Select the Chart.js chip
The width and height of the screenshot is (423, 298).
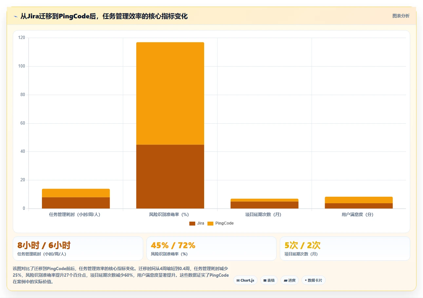coord(245,280)
